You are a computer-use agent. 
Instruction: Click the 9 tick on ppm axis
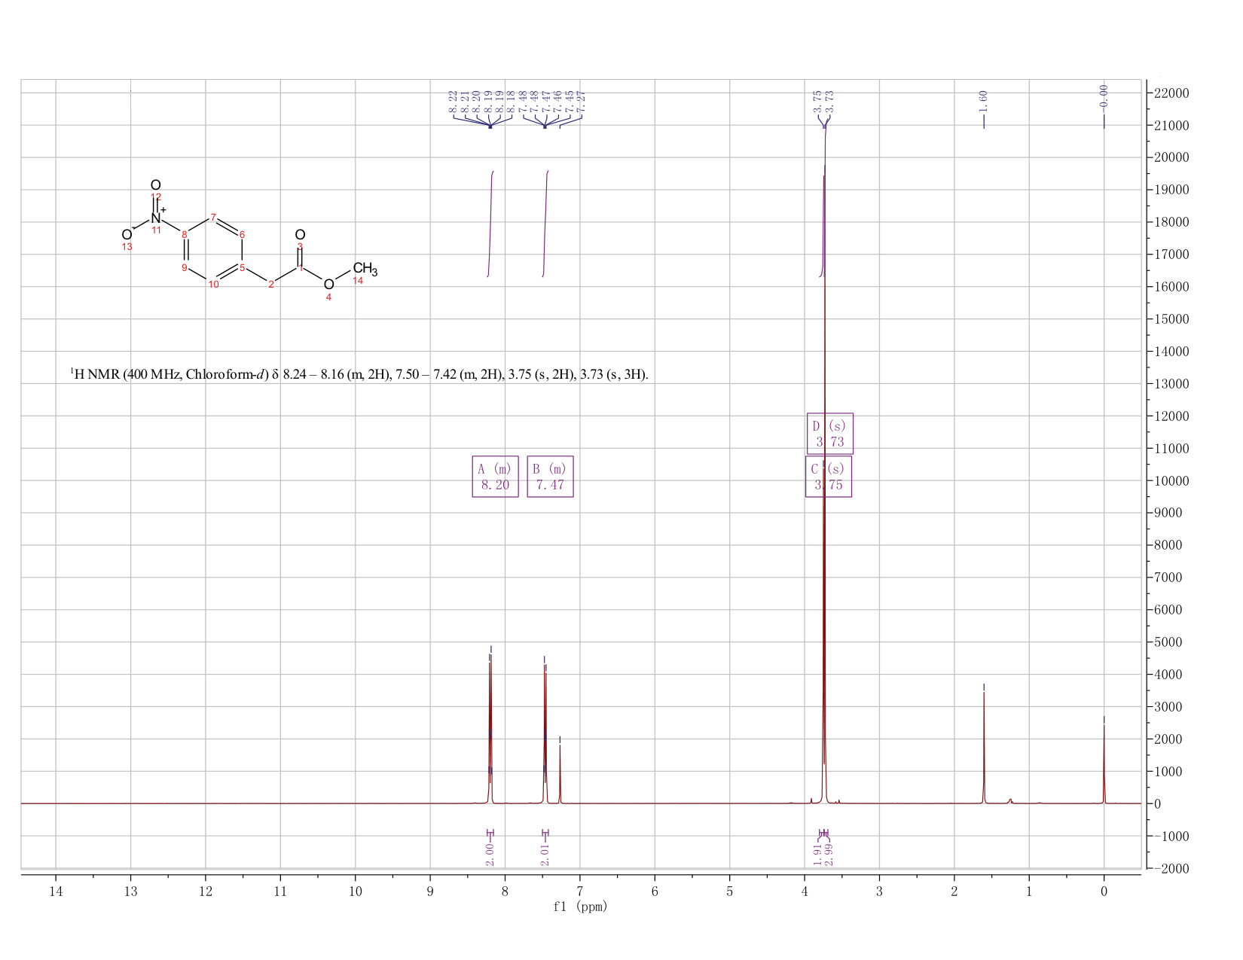point(430,891)
